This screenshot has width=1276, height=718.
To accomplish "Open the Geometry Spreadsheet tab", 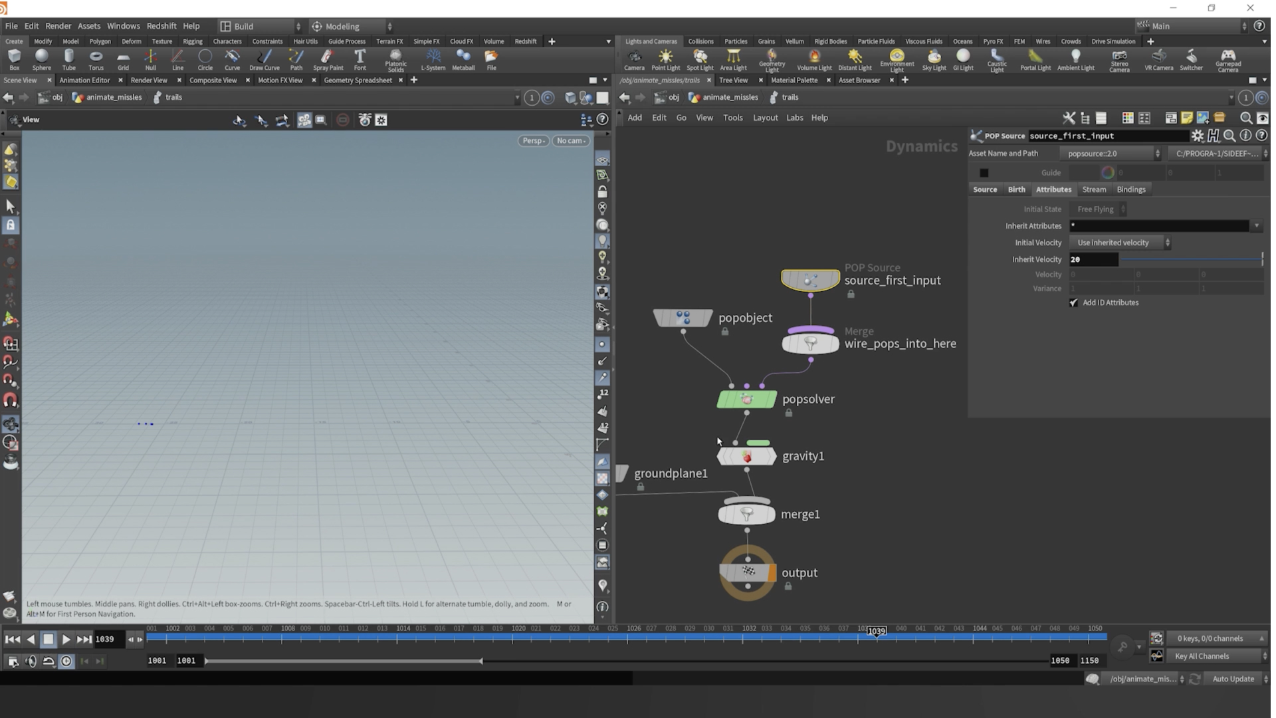I will tap(358, 80).
